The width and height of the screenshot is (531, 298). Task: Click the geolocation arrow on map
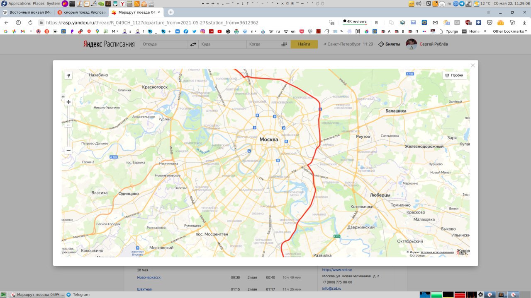[x=68, y=75]
